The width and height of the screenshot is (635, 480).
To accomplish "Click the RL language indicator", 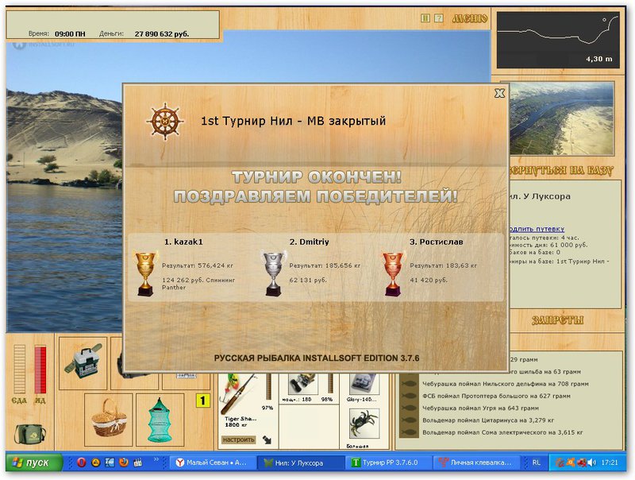I will [537, 463].
